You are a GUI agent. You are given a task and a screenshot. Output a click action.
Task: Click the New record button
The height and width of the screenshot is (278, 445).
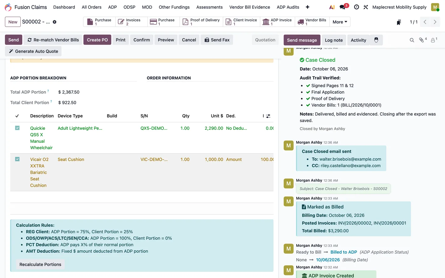[x=13, y=22]
